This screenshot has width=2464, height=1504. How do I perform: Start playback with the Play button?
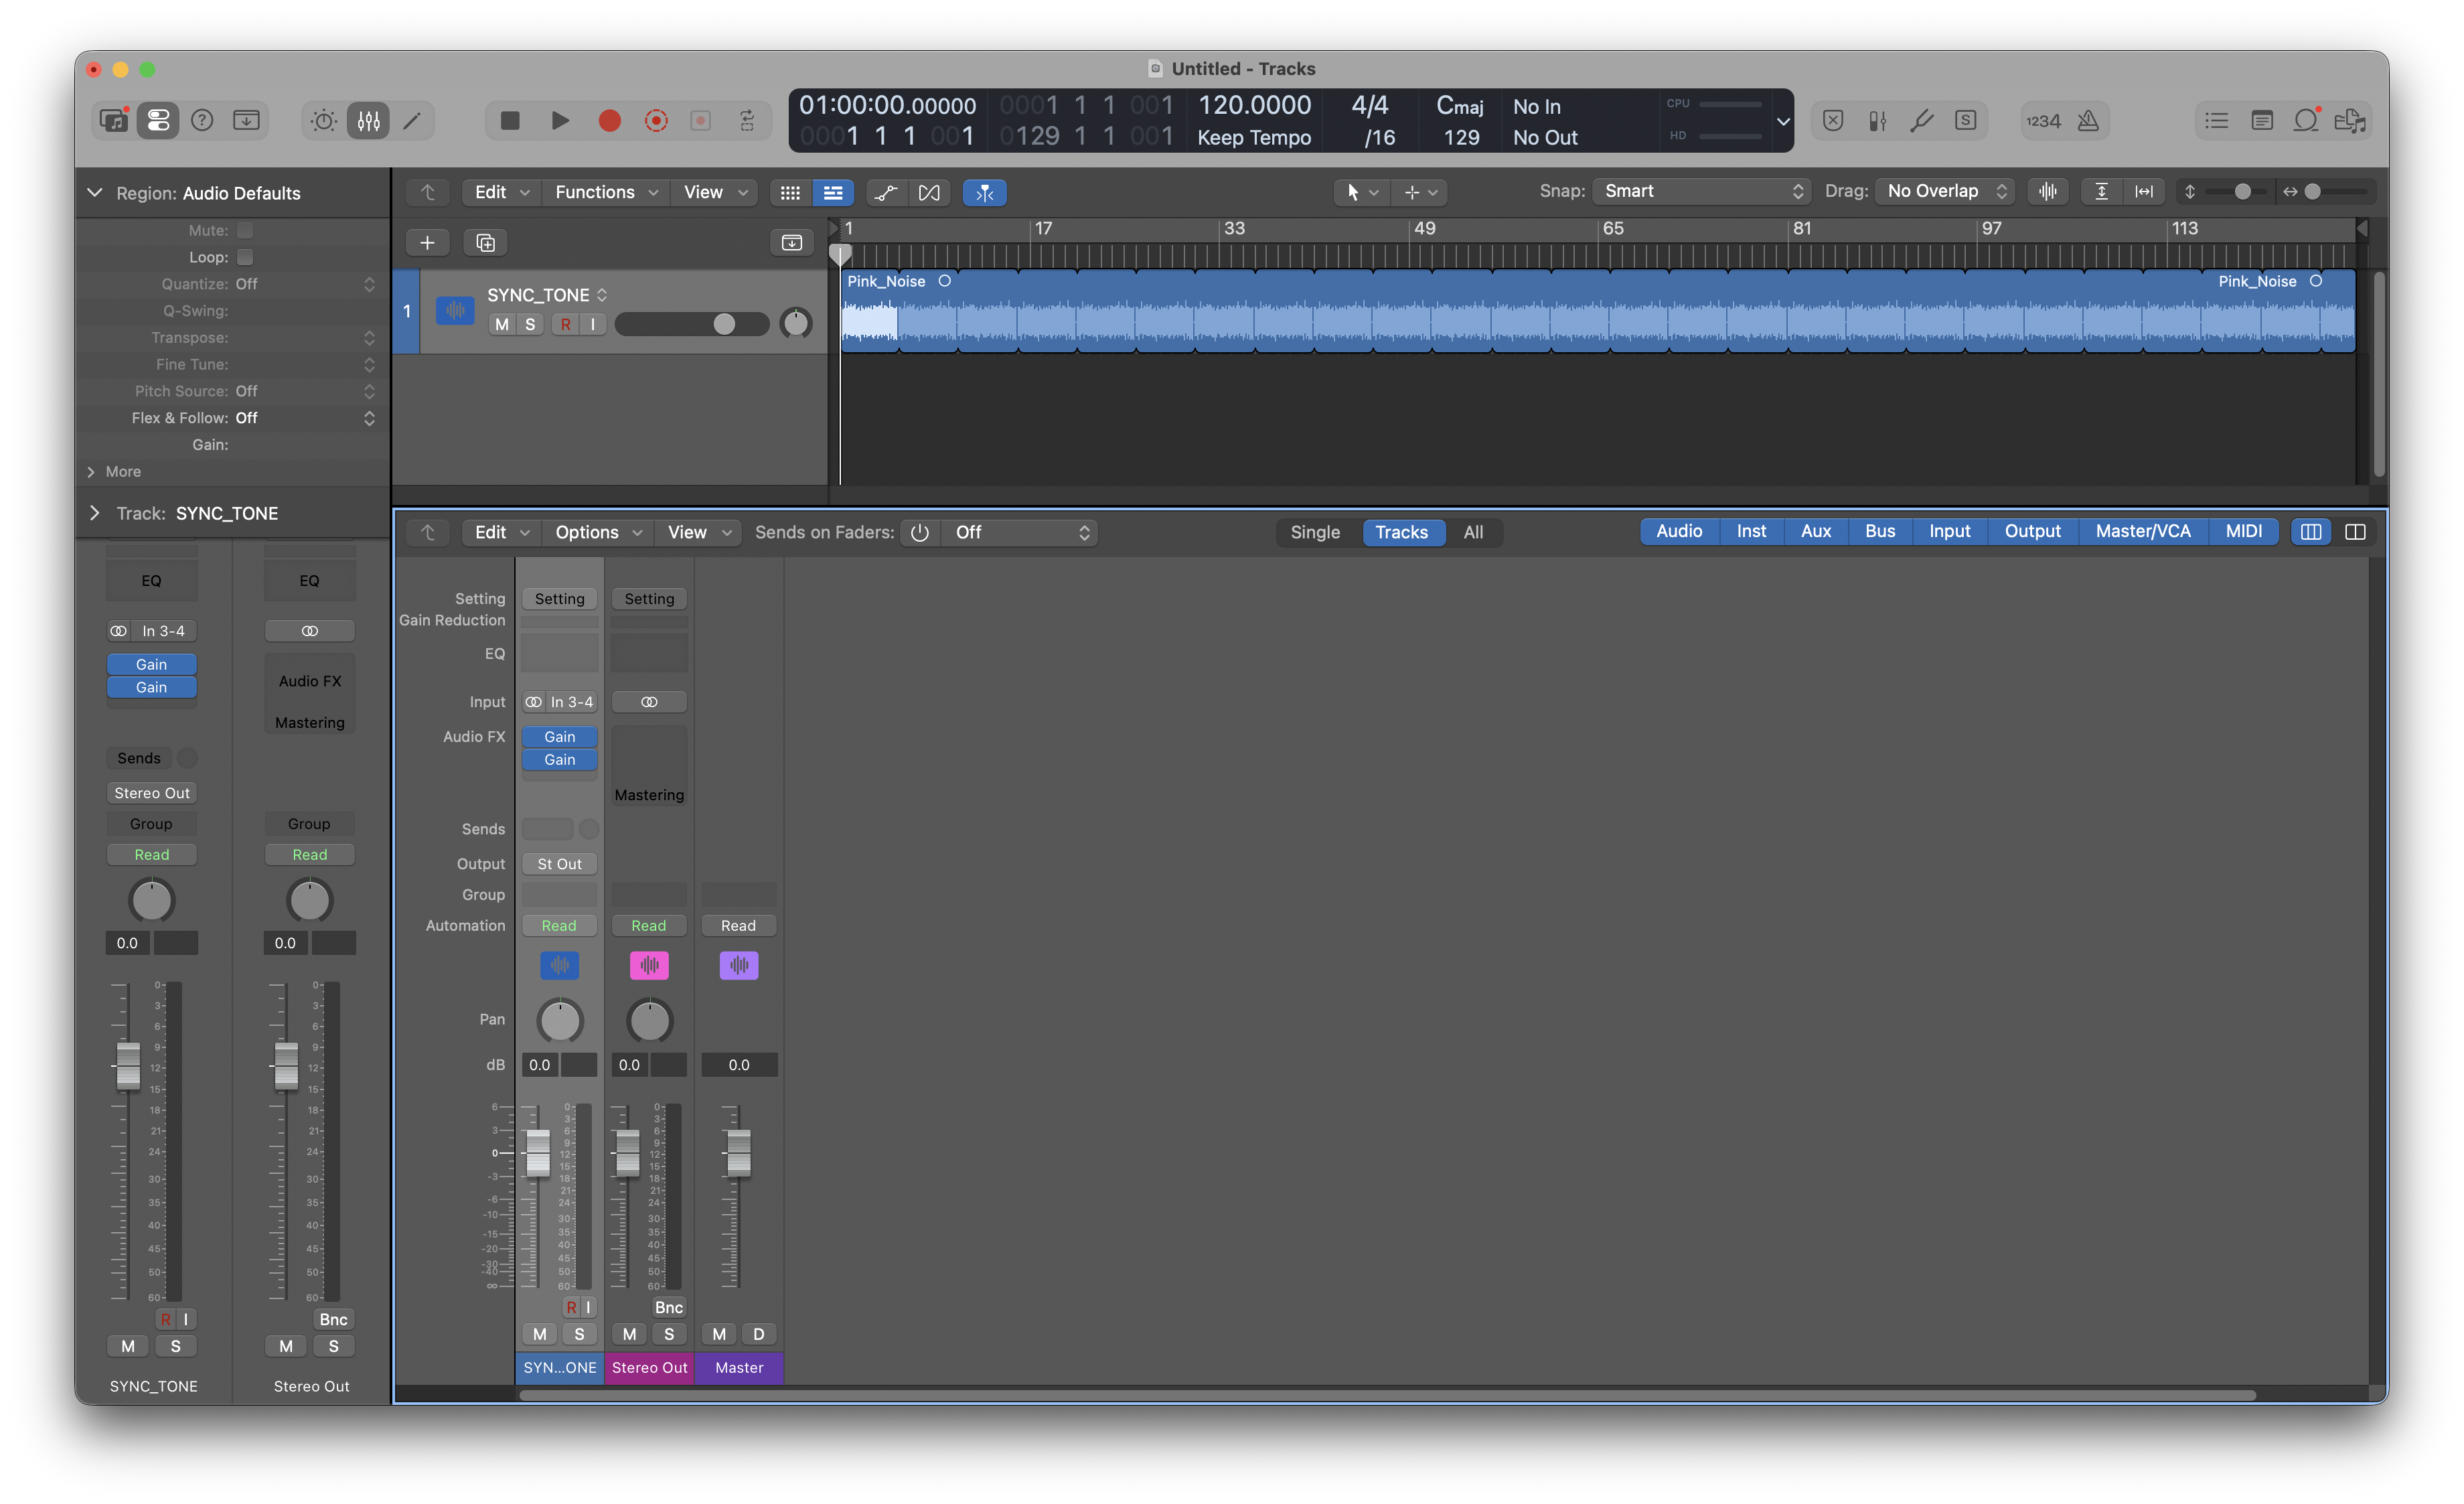(560, 121)
